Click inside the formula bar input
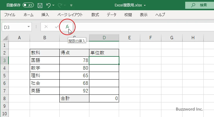 pos(144,27)
